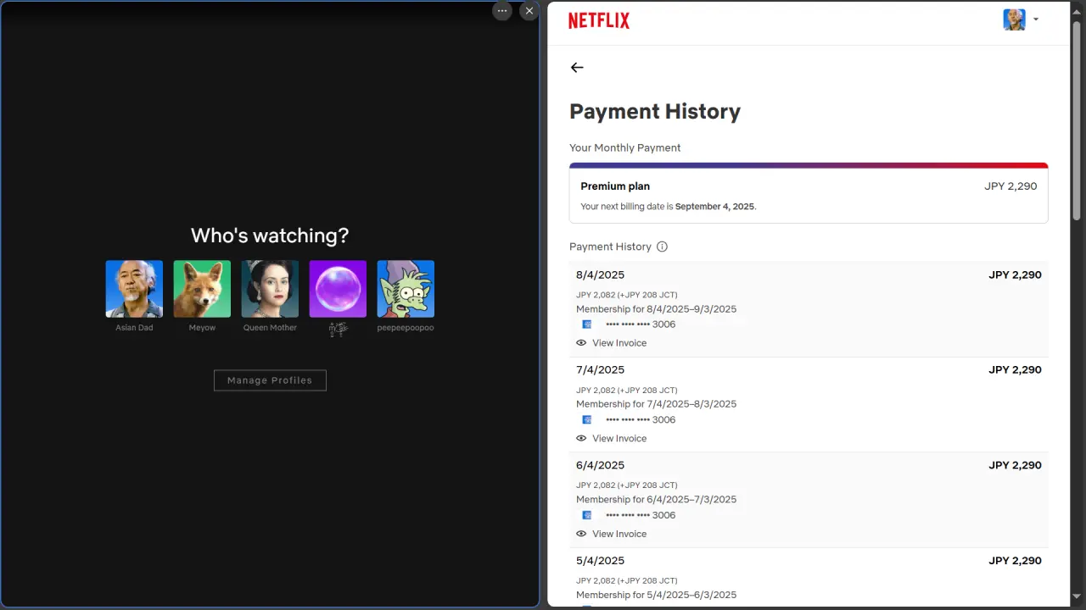Image resolution: width=1086 pixels, height=610 pixels.
Task: Click the card icon on the 8/4/2025 payment
Action: click(x=586, y=324)
